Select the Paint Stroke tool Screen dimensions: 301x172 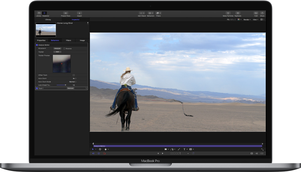(179, 149)
